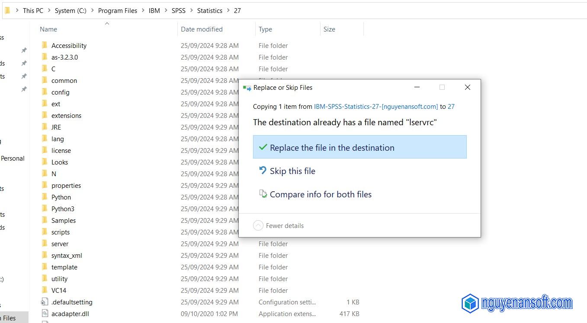
Task: Select the syntax_xml folder name
Action: point(67,255)
